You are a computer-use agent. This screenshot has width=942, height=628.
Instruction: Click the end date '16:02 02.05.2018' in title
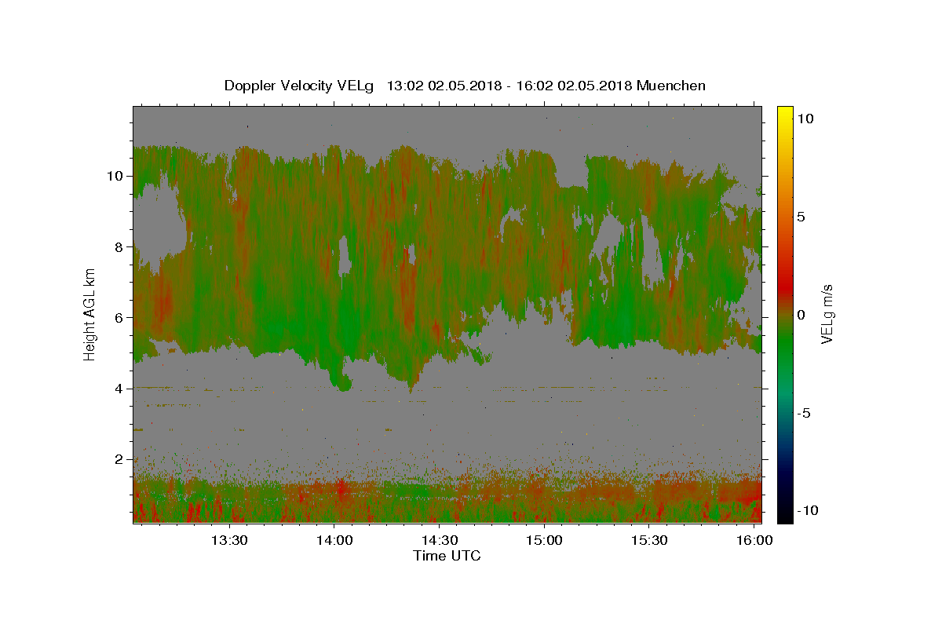coord(576,86)
